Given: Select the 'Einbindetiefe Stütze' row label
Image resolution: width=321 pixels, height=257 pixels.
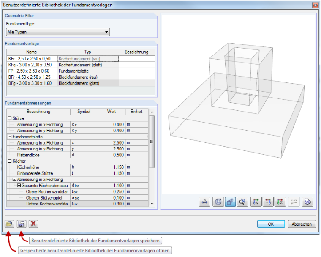Looking at the screenshot, I should click(35, 173).
